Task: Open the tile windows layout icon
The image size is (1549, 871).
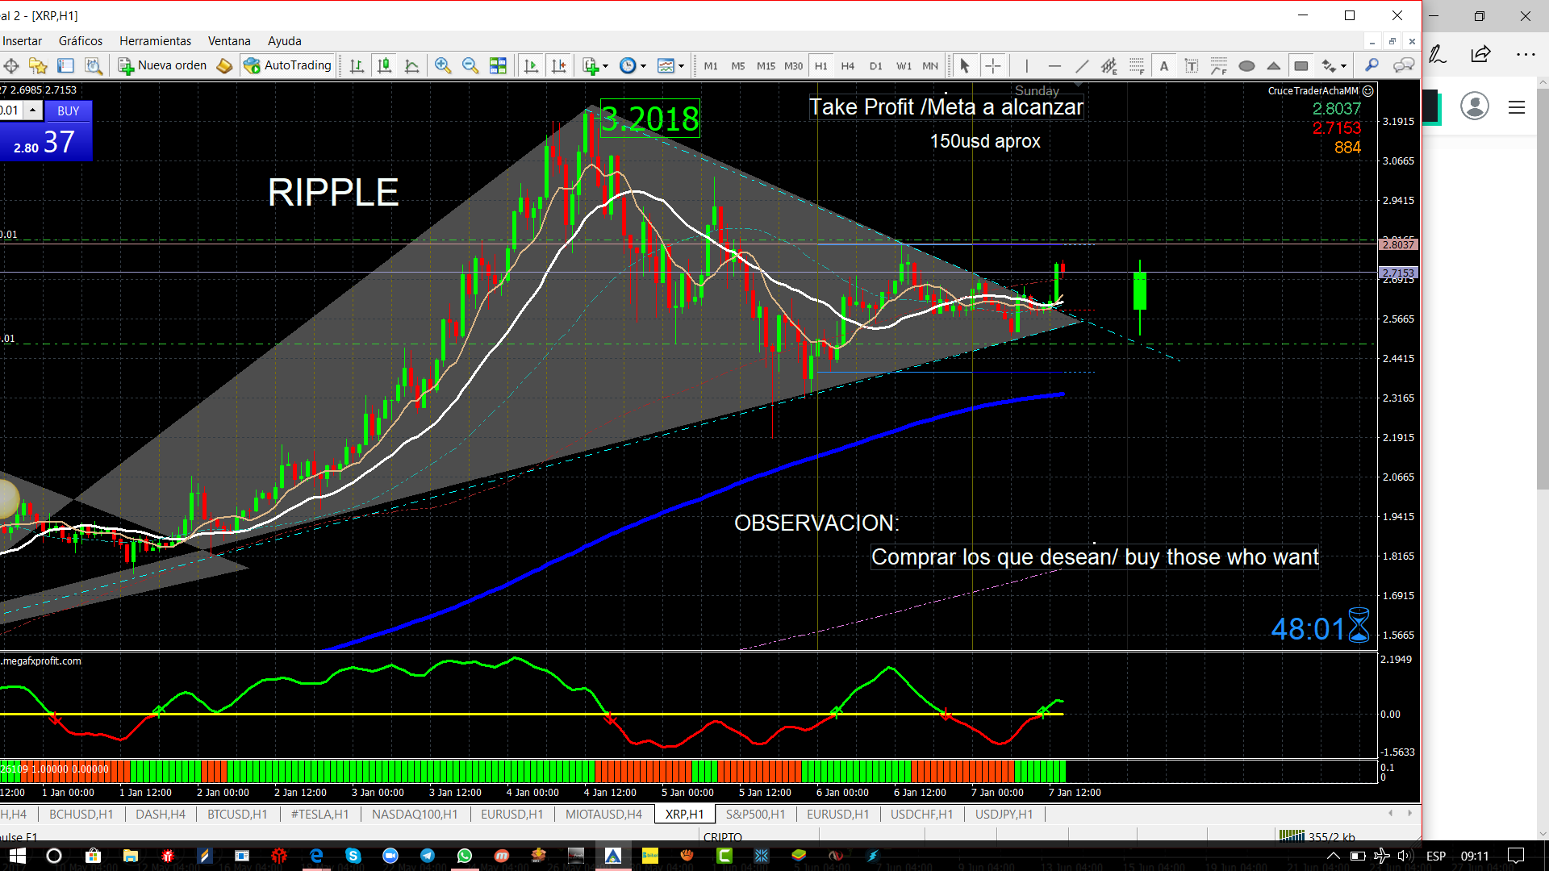Action: pyautogui.click(x=498, y=65)
